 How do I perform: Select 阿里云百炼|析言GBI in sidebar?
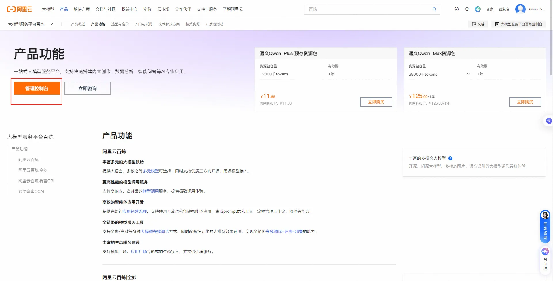click(36, 181)
